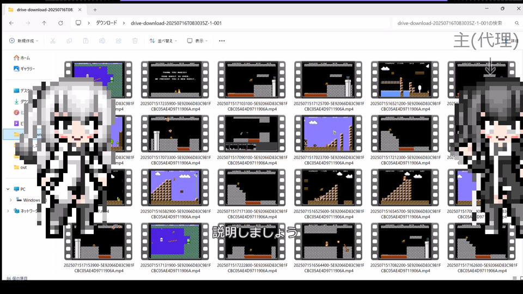Select video thumbnail 2025071517131900
Screen dimensions: 523x294
point(175,242)
